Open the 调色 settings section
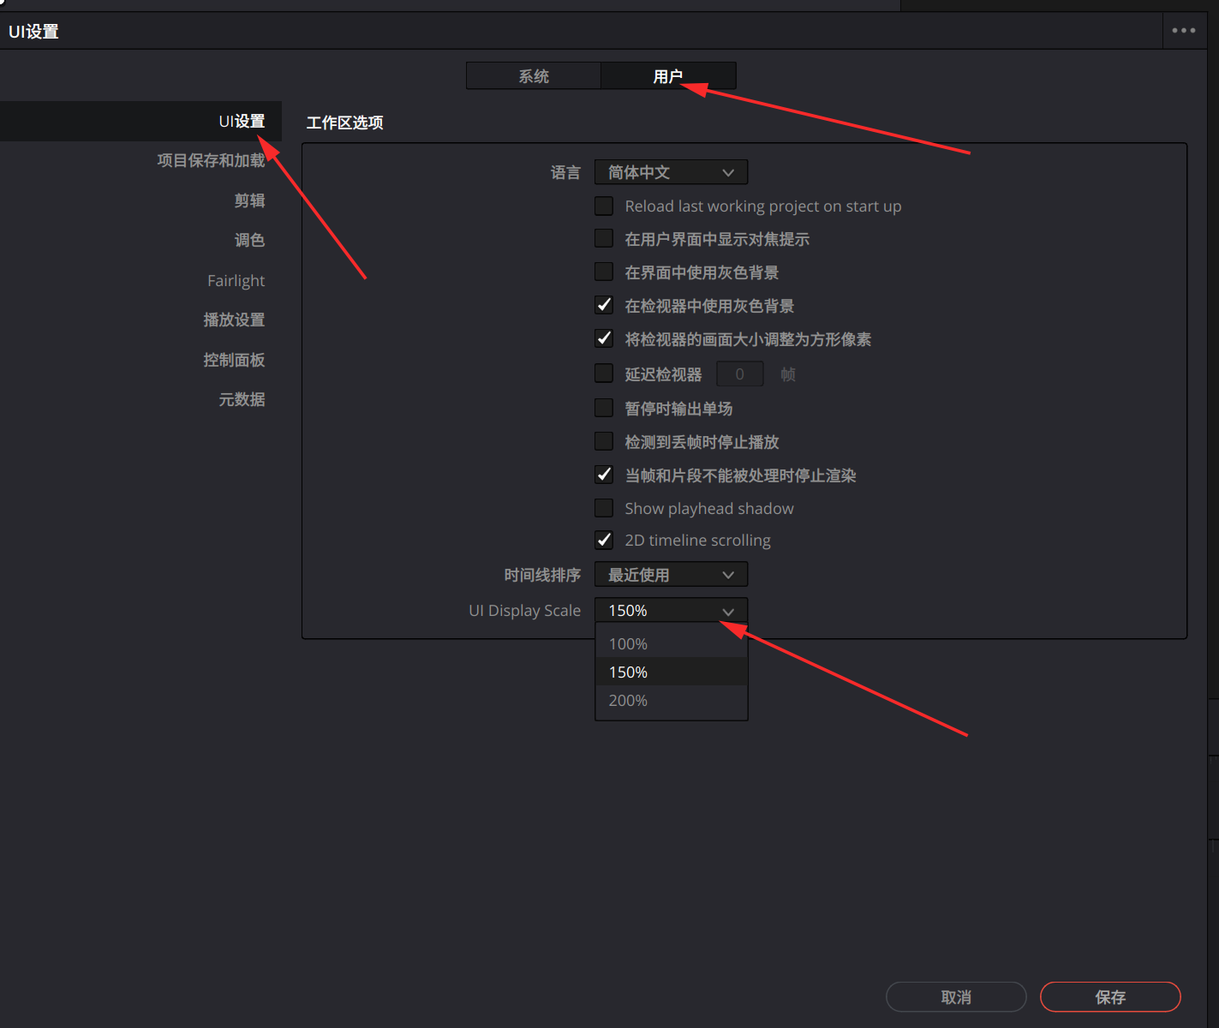1219x1028 pixels. [x=250, y=240]
